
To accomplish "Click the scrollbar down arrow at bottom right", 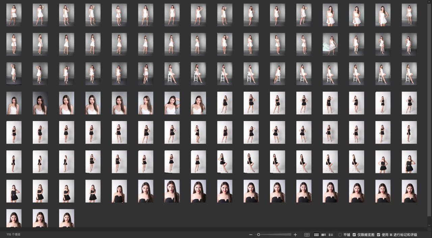I will coord(429,225).
